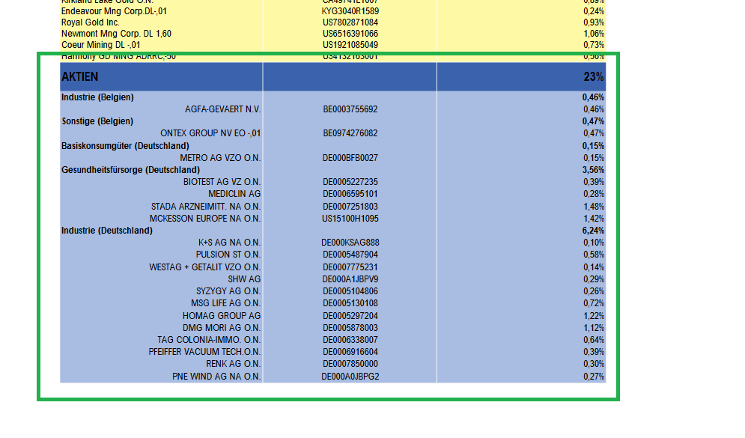Click the MEDICLIN AG cell
The width and height of the screenshot is (745, 438).
234,194
